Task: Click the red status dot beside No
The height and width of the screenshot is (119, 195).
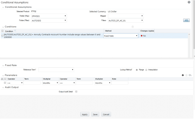Action: (x=142, y=36)
